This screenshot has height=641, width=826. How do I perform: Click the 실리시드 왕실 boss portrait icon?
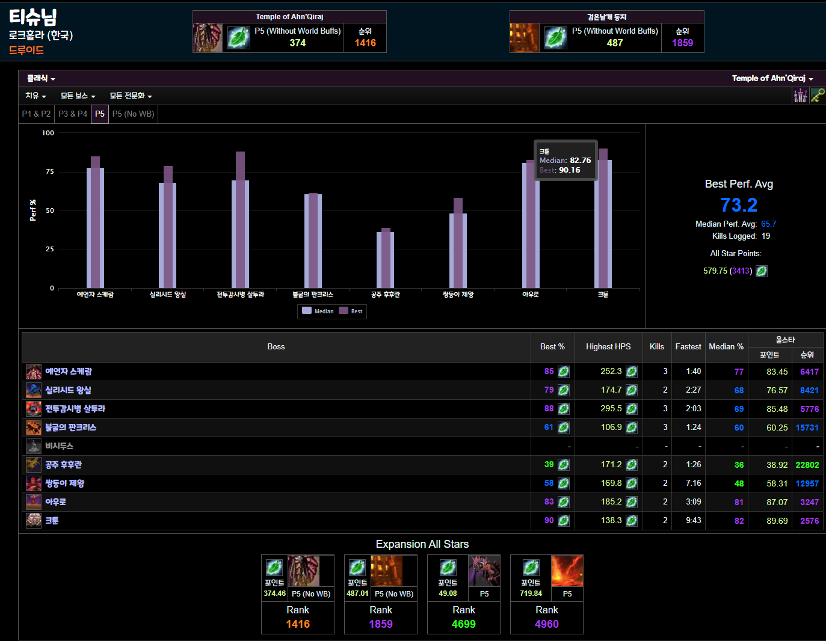[34, 390]
